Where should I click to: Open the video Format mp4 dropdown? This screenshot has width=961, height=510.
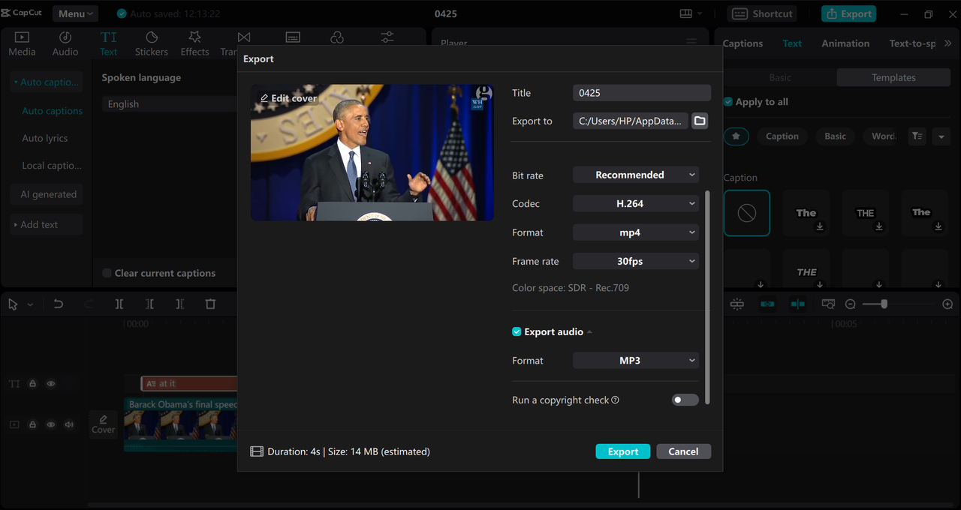635,232
